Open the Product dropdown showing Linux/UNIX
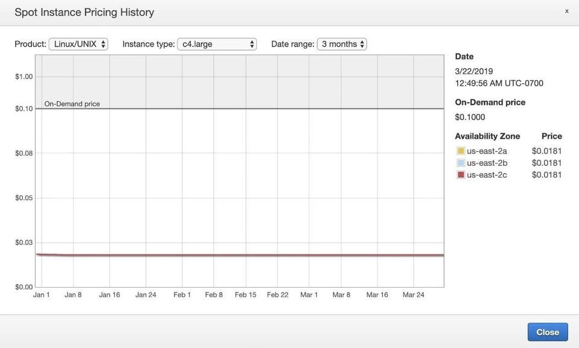 pyautogui.click(x=78, y=44)
